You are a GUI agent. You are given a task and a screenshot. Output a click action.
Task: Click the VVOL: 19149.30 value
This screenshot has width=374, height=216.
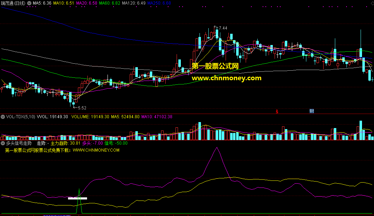pos(53,117)
